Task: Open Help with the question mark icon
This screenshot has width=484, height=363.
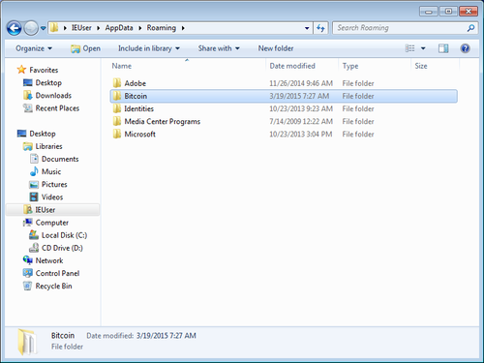Action: click(x=465, y=48)
